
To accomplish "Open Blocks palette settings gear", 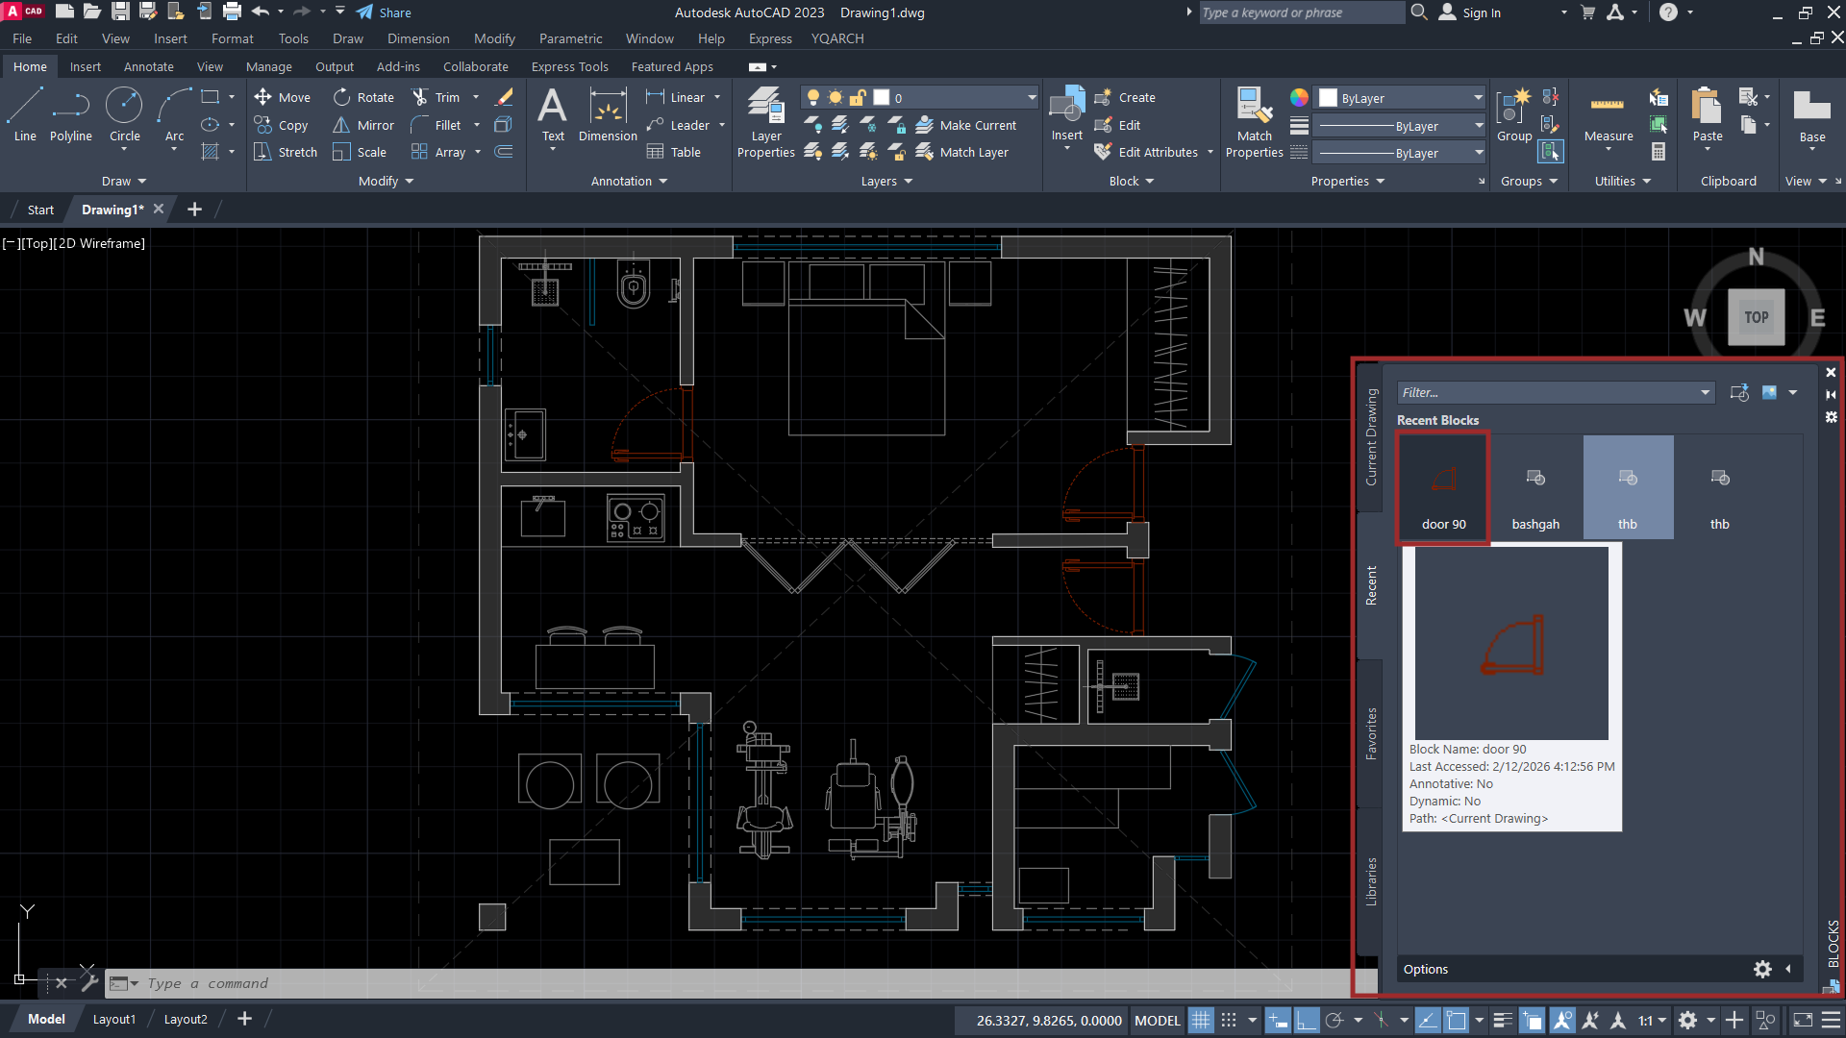I will point(1762,969).
